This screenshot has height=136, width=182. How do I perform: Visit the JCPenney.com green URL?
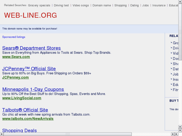16,77
